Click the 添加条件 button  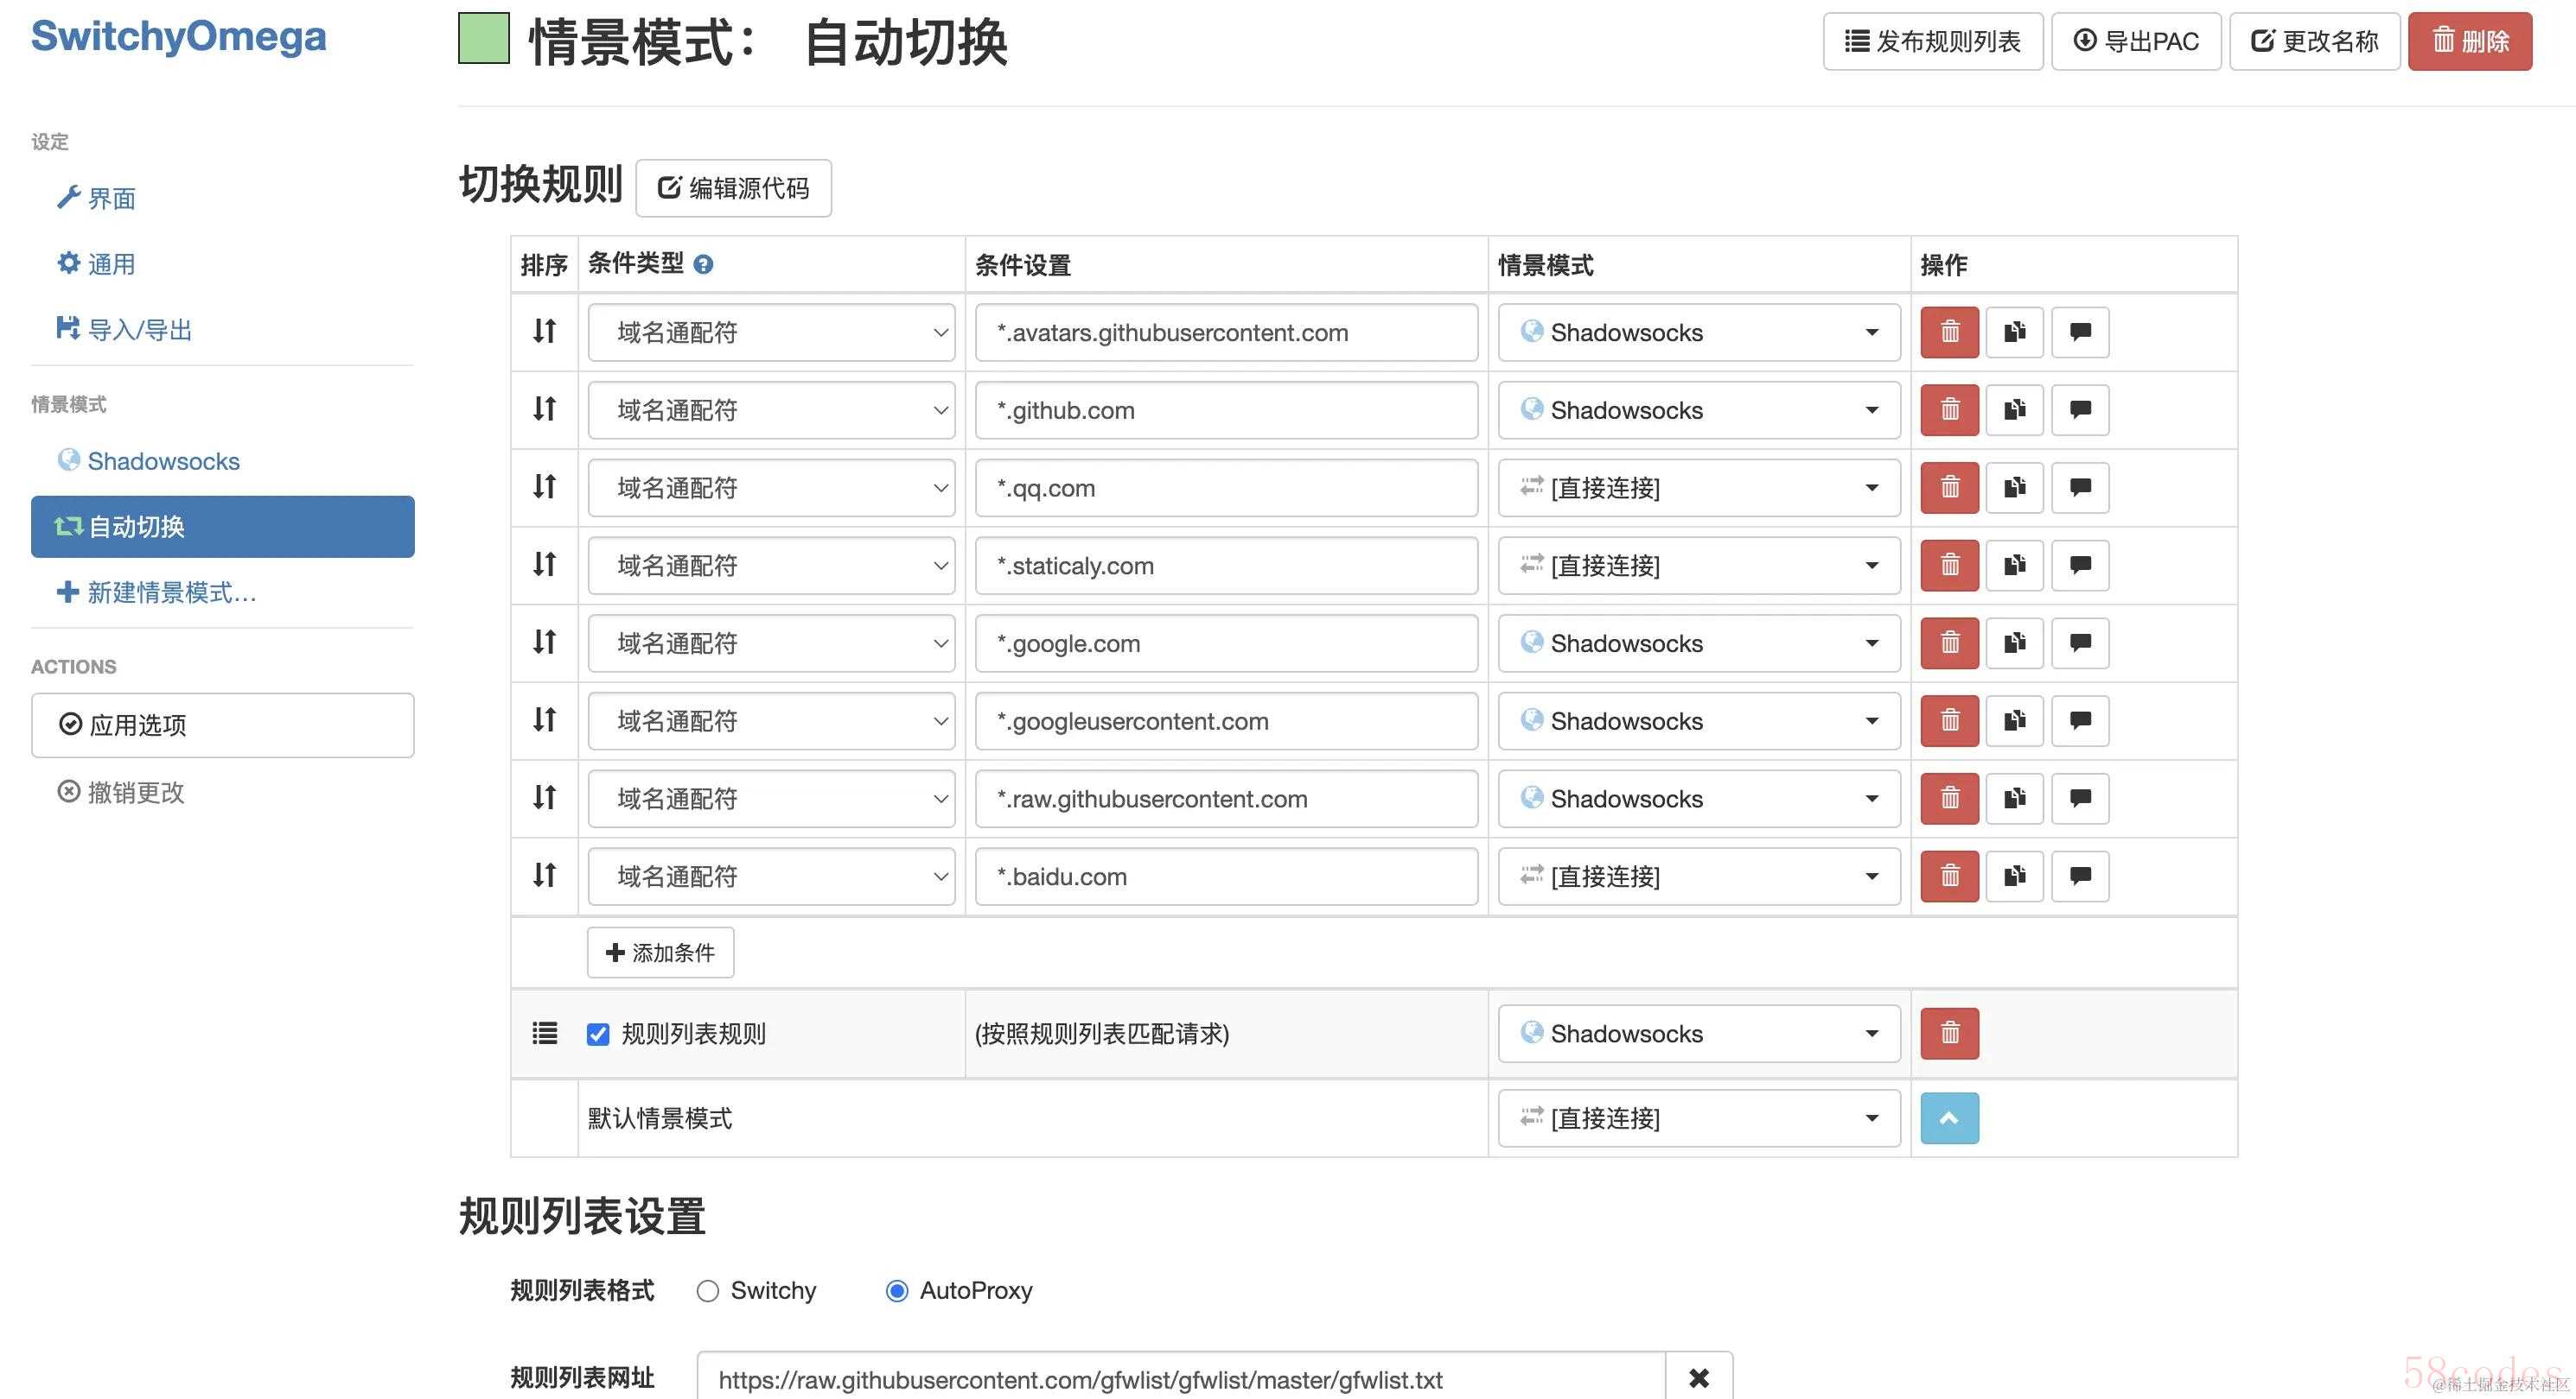click(x=660, y=953)
